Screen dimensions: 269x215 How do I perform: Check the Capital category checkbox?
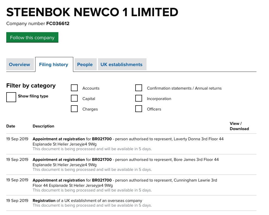pos(74,98)
